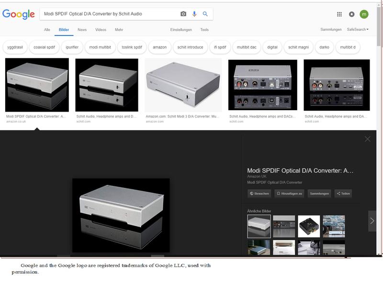Start voice search with the microphone icon
The height and width of the screenshot is (296, 383).
tap(193, 14)
